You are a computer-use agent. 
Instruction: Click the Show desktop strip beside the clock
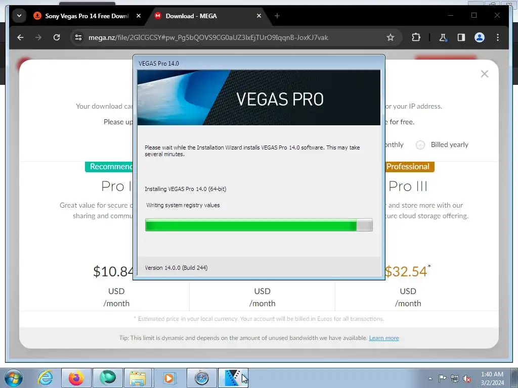click(514, 378)
